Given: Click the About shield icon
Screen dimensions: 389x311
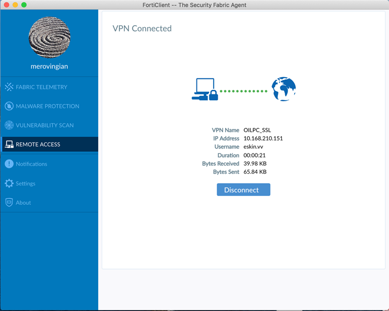Looking at the screenshot, I should point(9,202).
